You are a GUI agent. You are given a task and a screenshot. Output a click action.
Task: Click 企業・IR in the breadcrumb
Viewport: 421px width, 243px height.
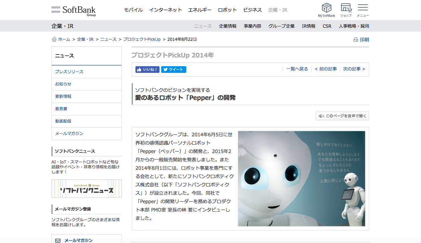[x=85, y=39]
